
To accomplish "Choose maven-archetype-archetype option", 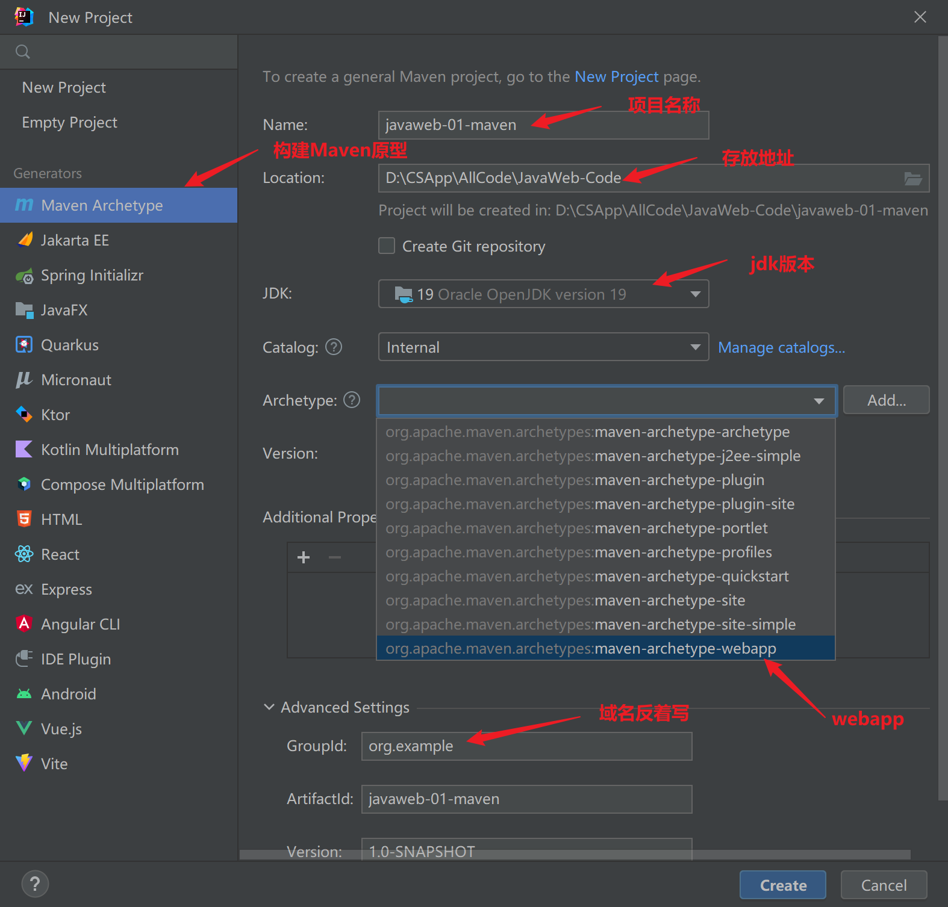I will click(606, 432).
